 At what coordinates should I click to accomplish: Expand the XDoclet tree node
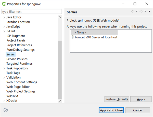(4, 101)
